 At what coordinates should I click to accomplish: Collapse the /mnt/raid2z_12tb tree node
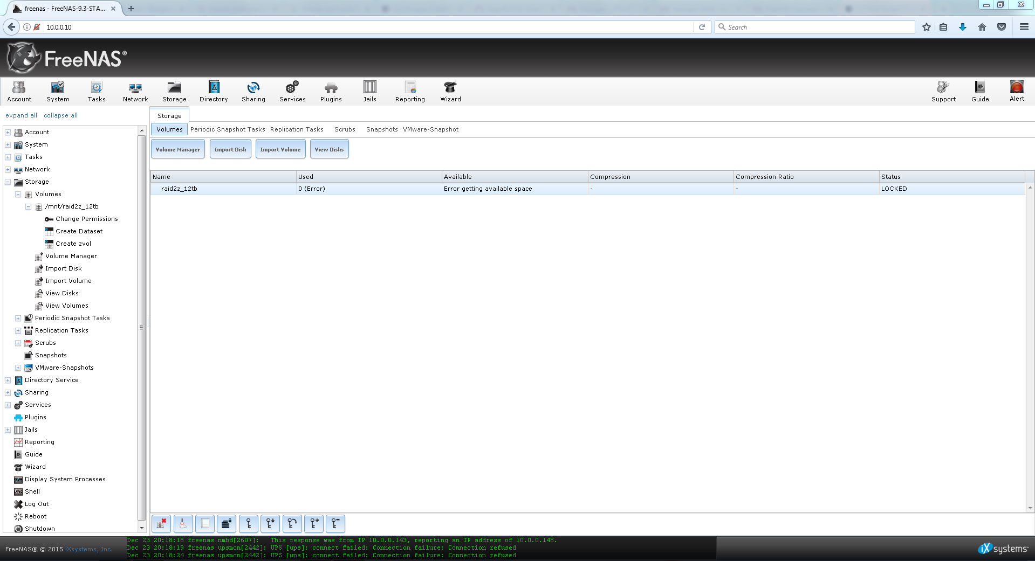28,206
